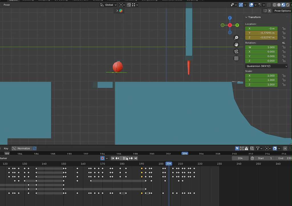Open the Pose menu in header

click(7, 5)
